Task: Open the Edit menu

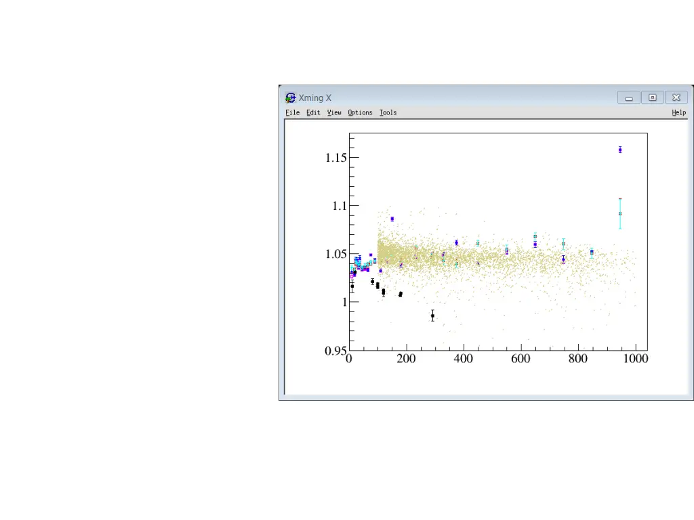Action: coord(313,113)
